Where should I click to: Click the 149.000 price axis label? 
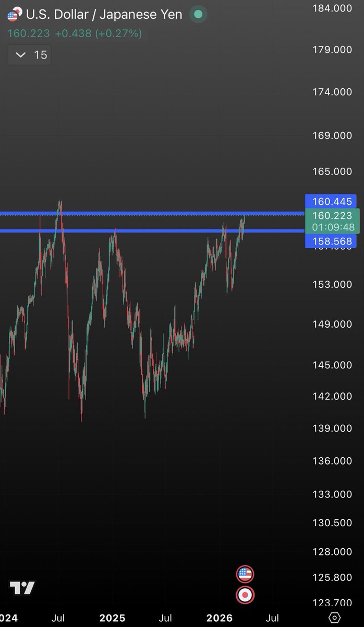(x=332, y=324)
